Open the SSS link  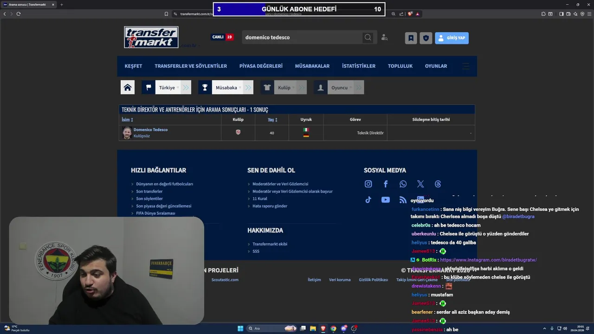click(x=256, y=251)
